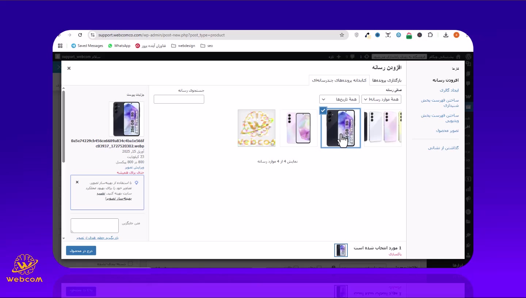This screenshot has height=298, width=526.
Task: Click the scroll-down arrow of details panel
Action: pos(64,238)
